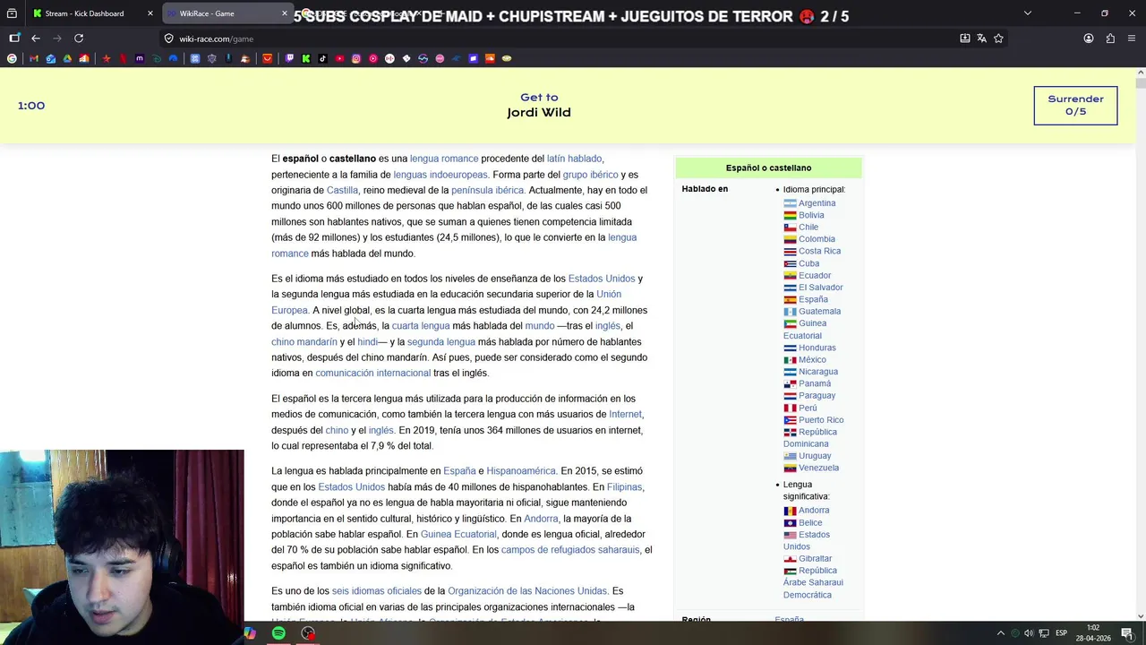Open Spotify from the taskbar
The height and width of the screenshot is (645, 1146).
(x=278, y=633)
